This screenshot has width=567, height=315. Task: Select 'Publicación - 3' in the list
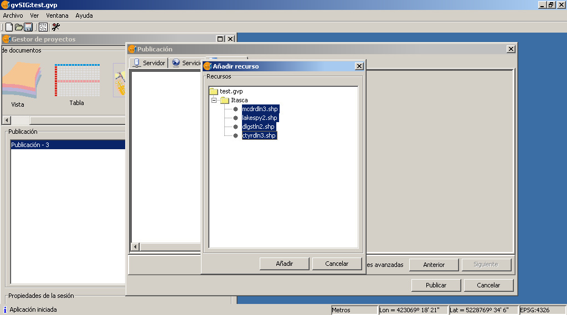point(66,145)
